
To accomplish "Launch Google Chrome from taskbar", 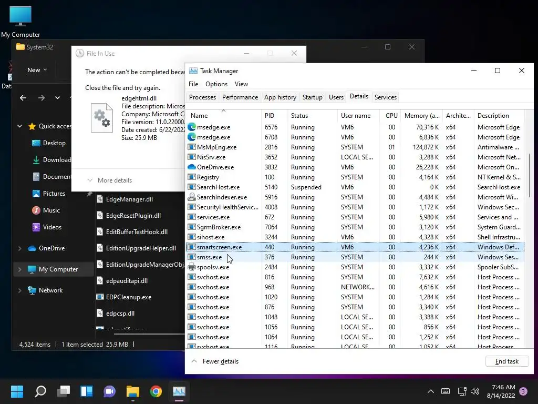I will pyautogui.click(x=156, y=391).
